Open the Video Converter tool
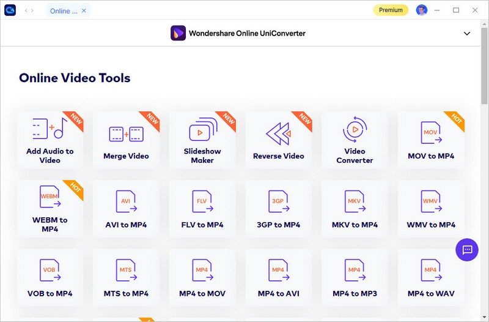The height and width of the screenshot is (322, 489). (x=355, y=140)
